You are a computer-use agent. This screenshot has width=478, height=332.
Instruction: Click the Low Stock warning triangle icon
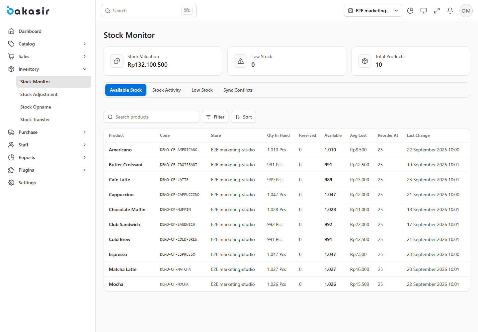[x=241, y=61]
